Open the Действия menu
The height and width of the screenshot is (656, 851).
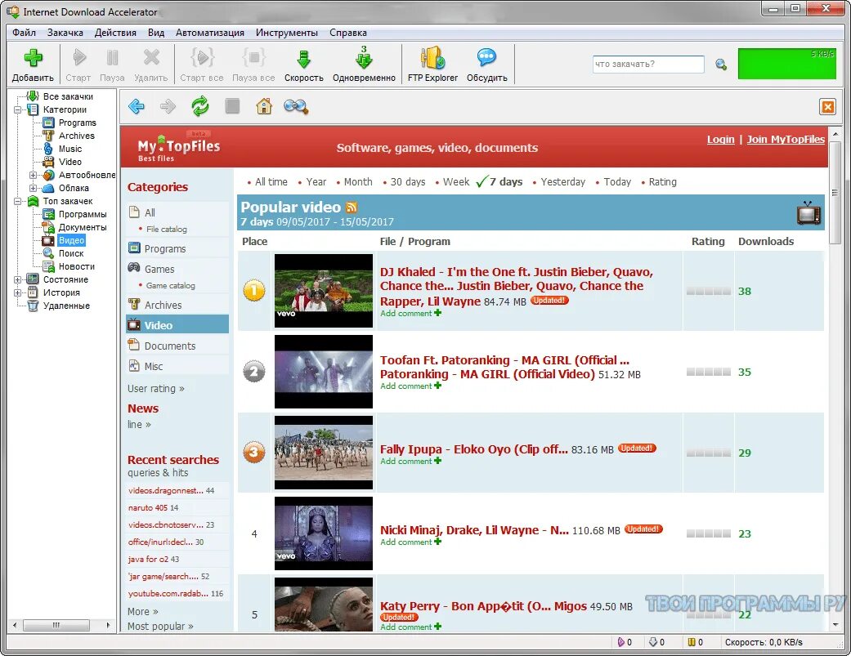115,33
